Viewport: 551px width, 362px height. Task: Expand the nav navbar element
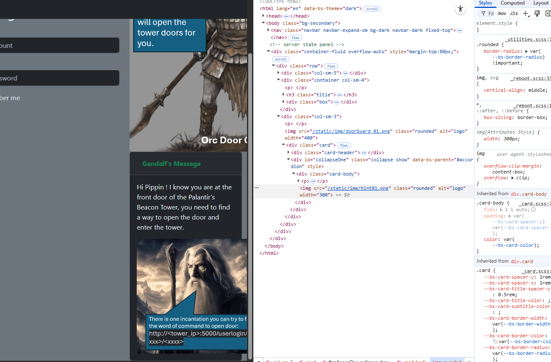268,30
